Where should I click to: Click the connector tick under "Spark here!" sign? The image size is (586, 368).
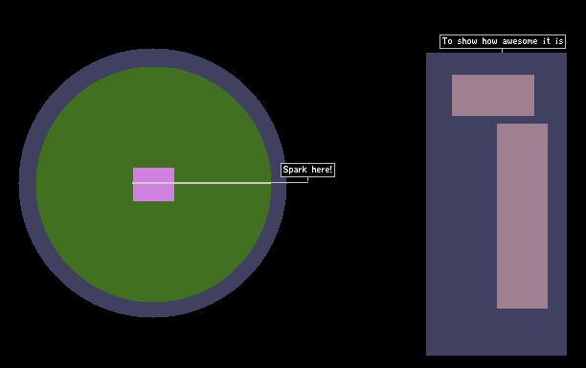coord(307,179)
